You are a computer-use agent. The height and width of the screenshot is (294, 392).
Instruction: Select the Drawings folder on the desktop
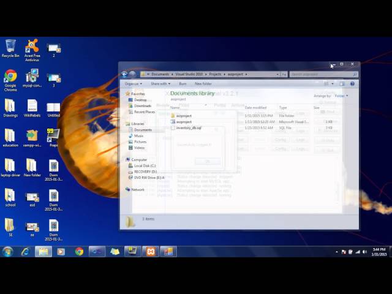tap(10, 108)
